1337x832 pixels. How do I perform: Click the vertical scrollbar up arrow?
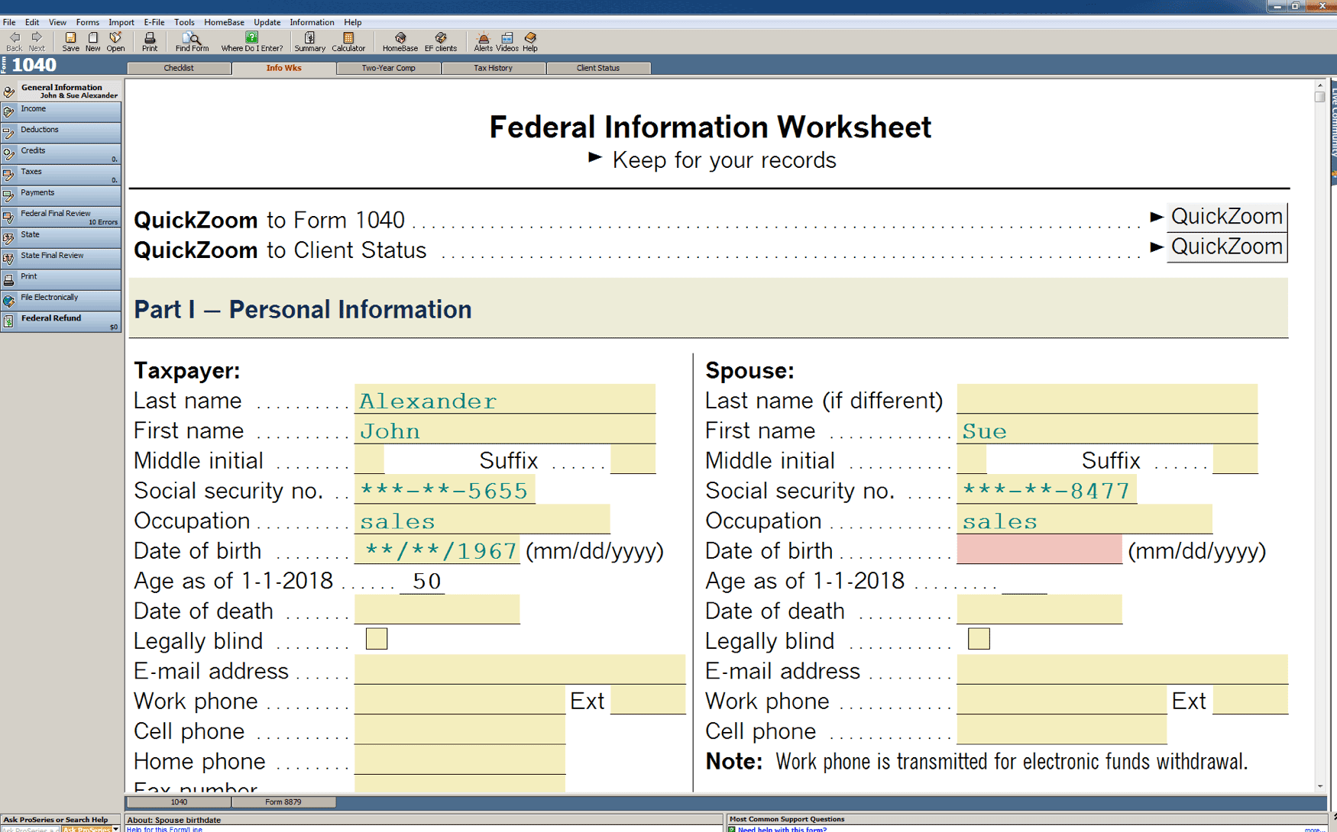pos(1319,85)
